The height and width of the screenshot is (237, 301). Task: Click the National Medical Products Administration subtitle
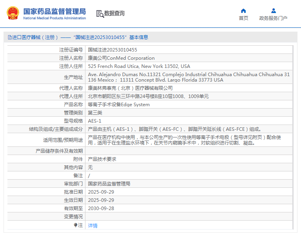(54, 18)
